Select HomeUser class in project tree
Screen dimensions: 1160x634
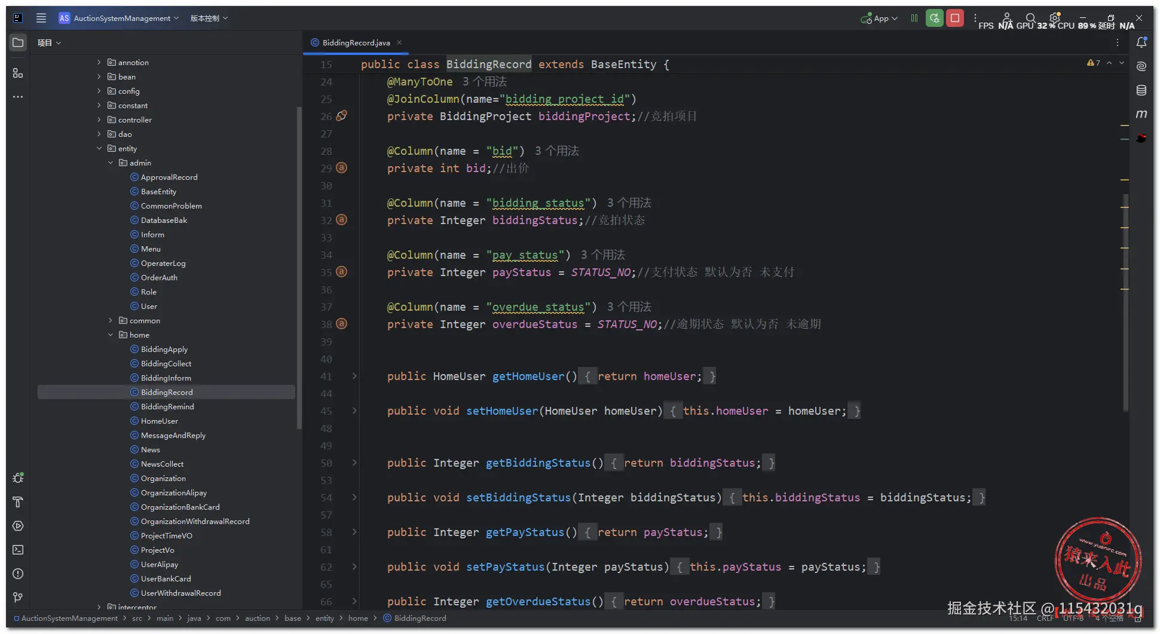(160, 421)
